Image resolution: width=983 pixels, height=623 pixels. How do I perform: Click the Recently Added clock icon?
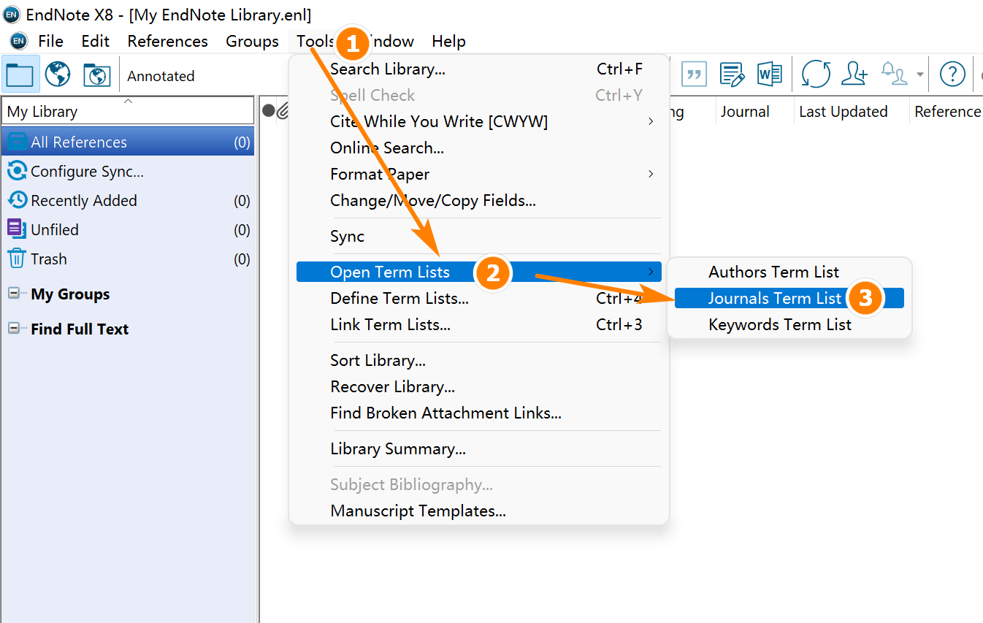point(17,199)
